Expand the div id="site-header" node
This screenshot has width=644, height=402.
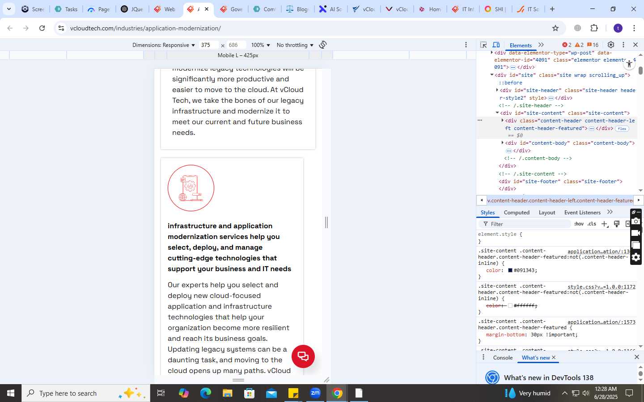[x=497, y=90]
